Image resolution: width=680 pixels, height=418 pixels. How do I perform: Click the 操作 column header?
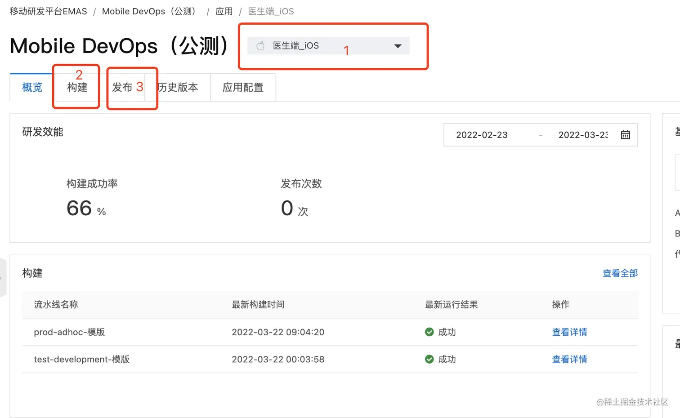[x=561, y=305]
